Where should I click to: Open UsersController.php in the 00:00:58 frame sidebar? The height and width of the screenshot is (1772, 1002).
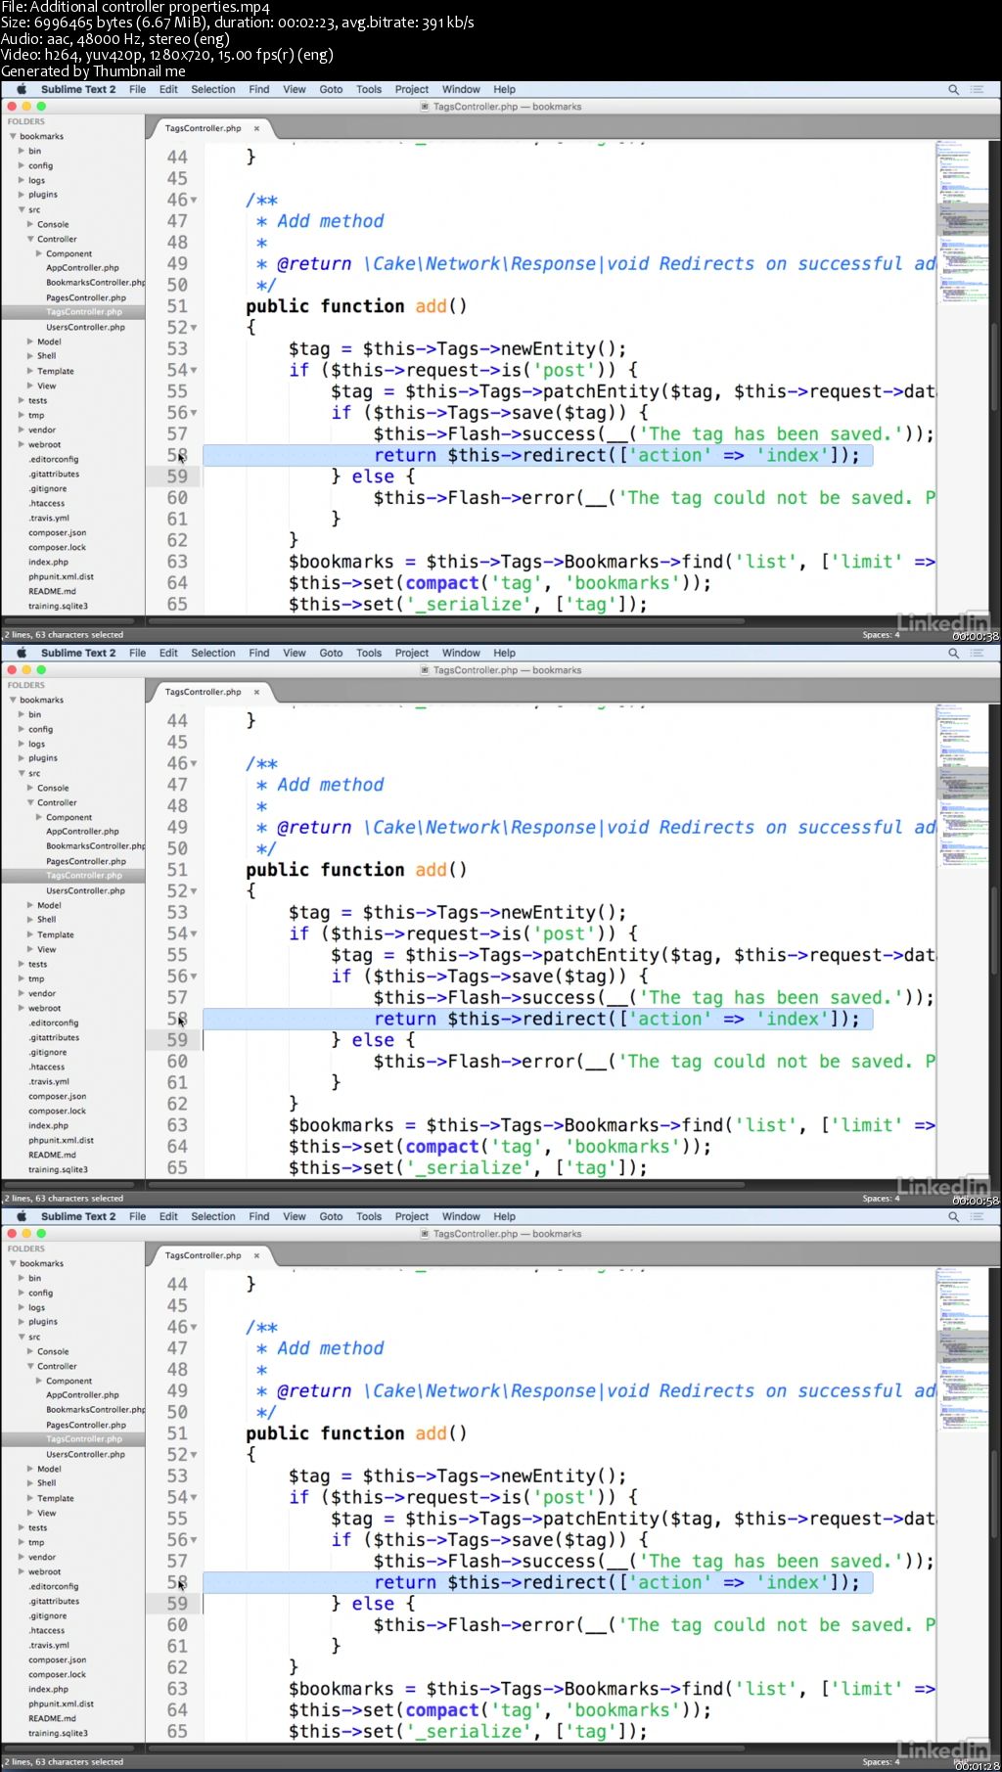[x=85, y=890]
